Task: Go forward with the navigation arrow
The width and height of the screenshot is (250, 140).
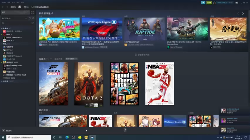Action: pos(7,7)
